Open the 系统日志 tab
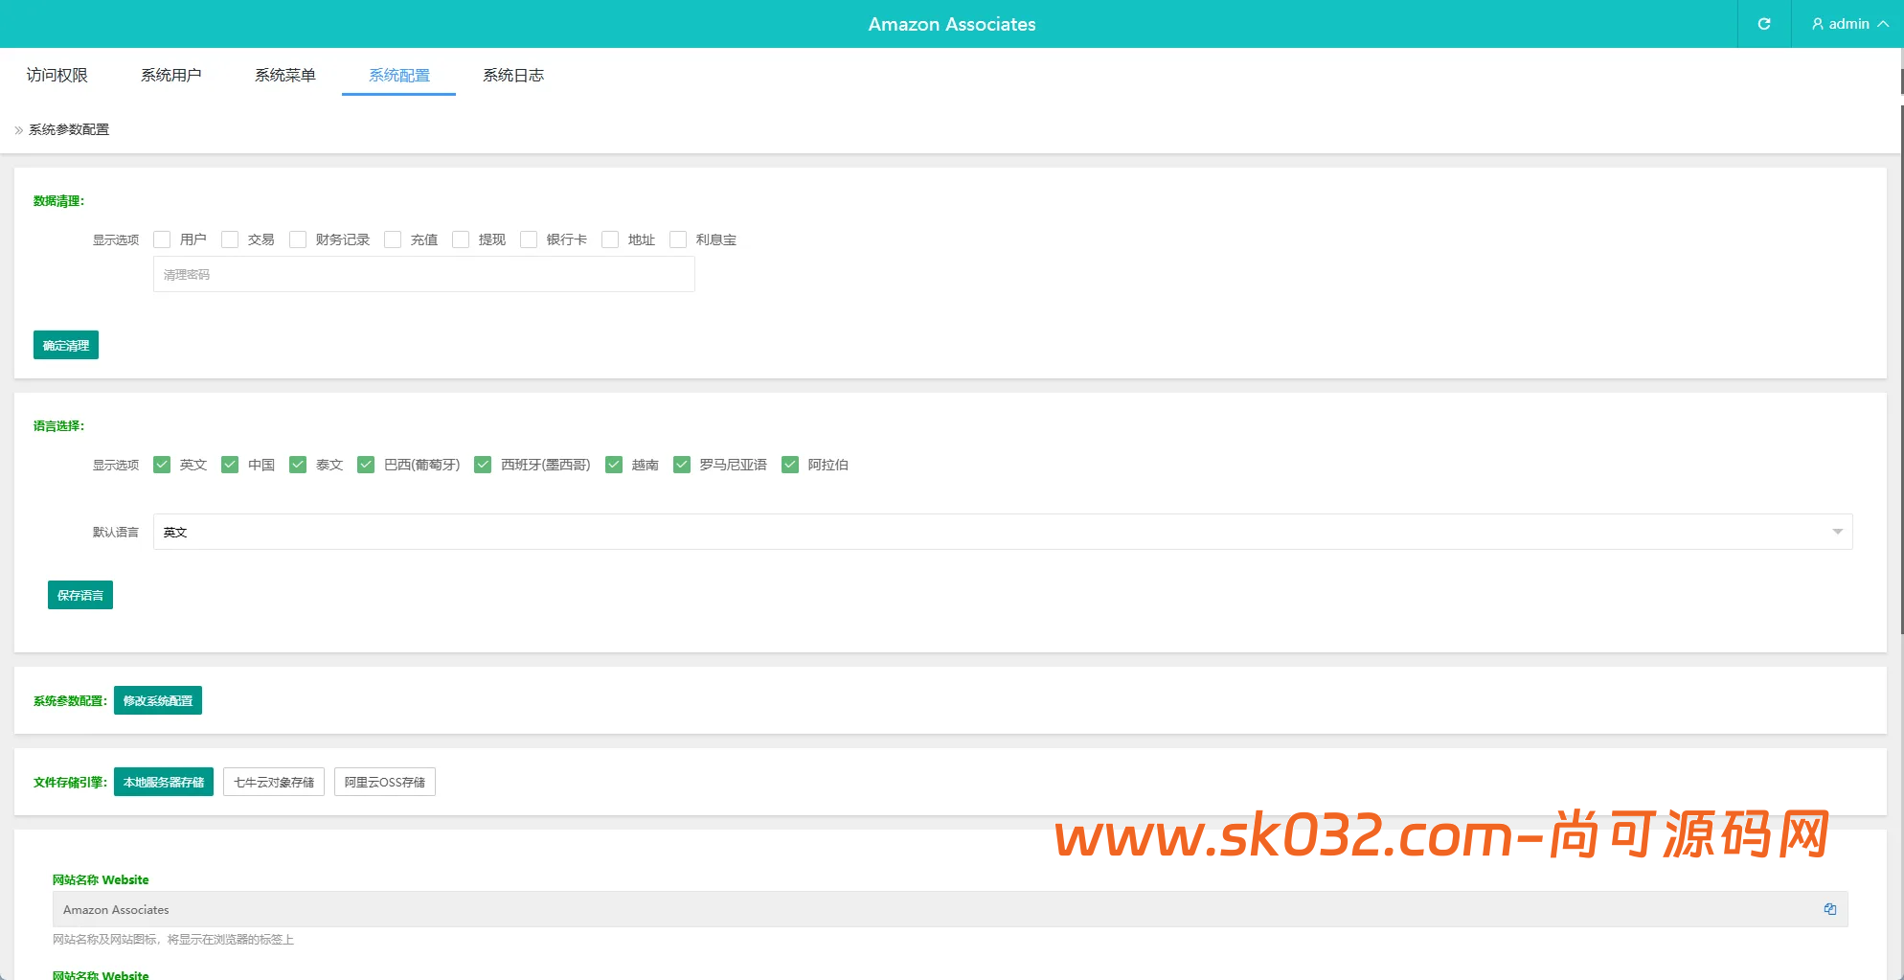The image size is (1904, 980). pyautogui.click(x=512, y=75)
